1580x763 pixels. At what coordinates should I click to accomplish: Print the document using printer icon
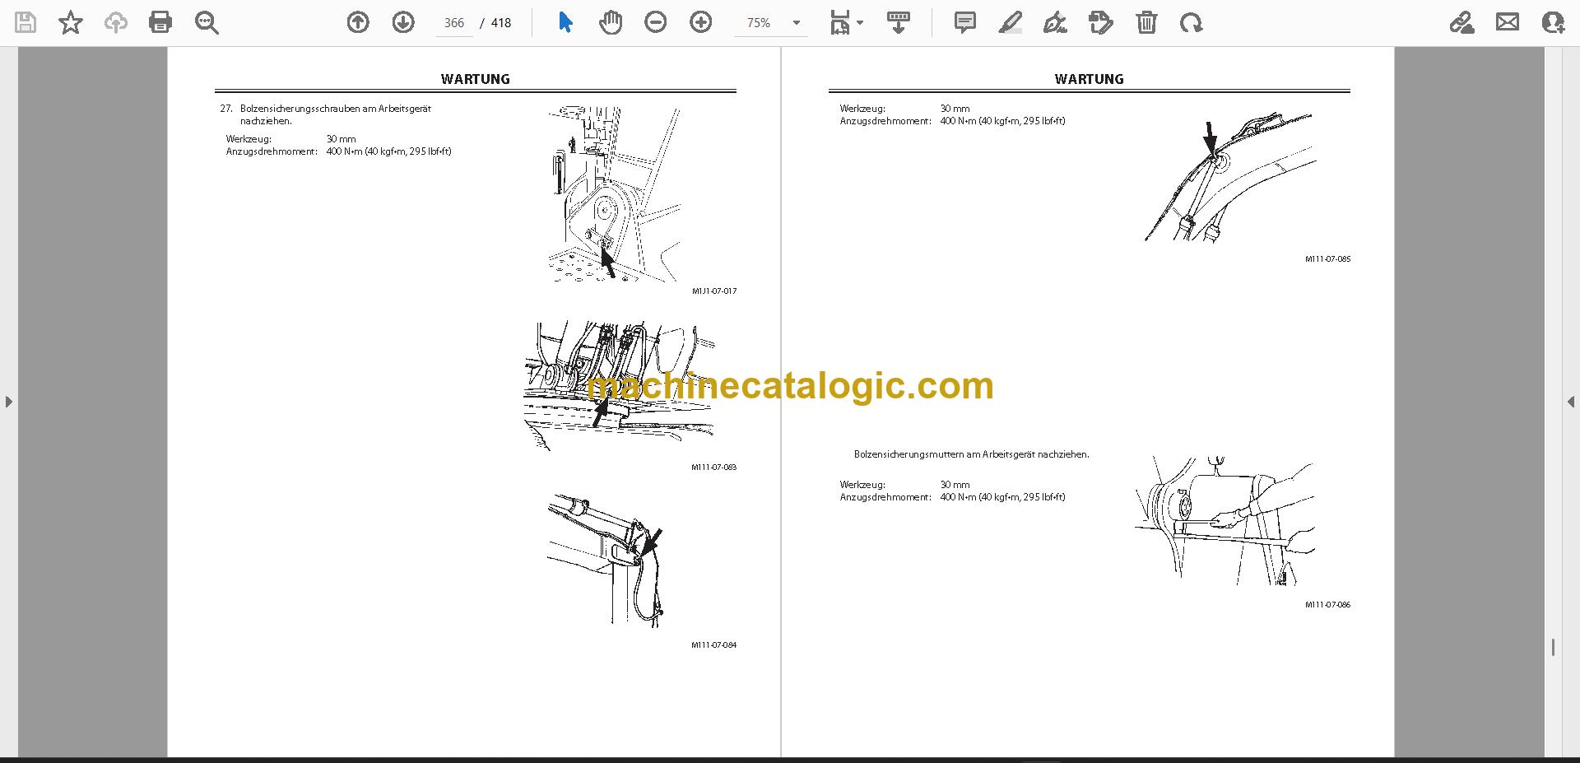point(160,22)
